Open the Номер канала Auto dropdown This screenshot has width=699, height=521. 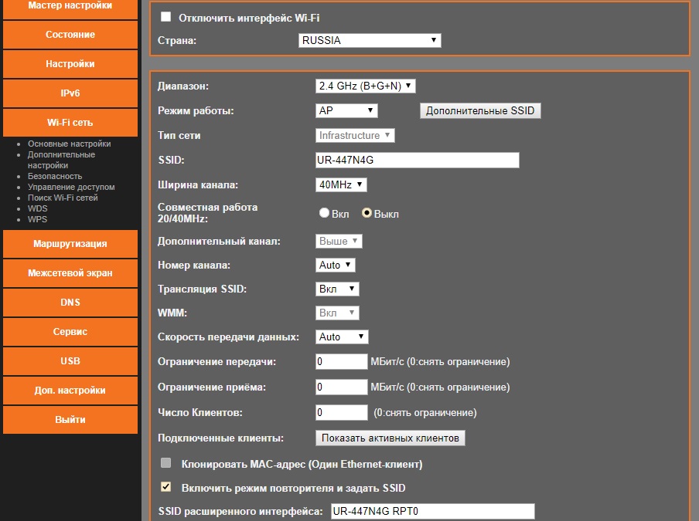click(x=336, y=266)
